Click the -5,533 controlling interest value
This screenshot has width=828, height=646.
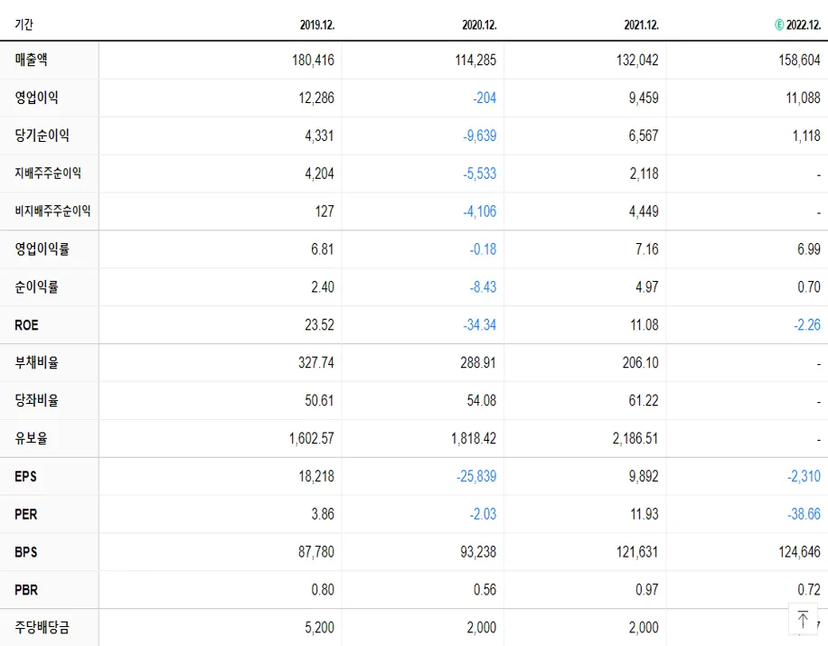tap(480, 173)
